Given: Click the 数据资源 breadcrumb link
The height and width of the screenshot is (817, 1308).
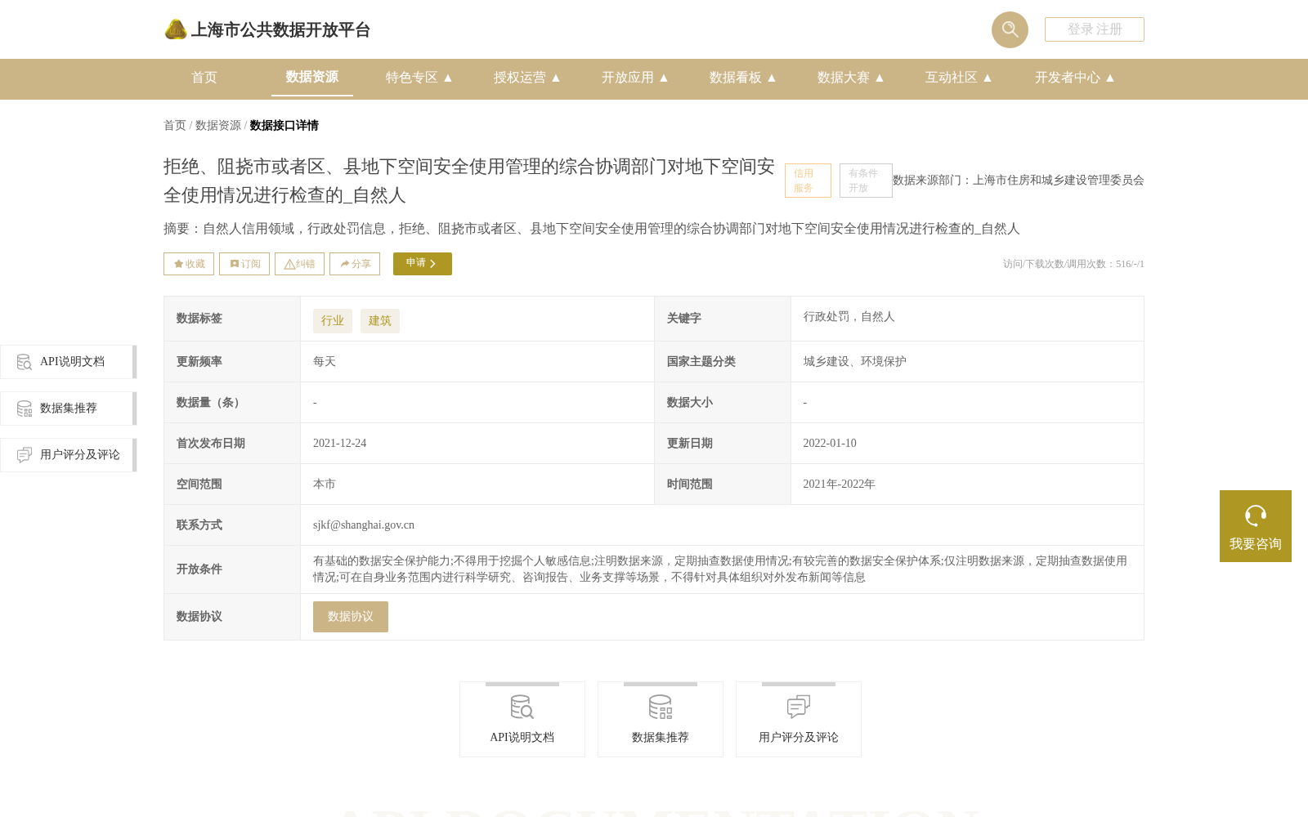Looking at the screenshot, I should (x=218, y=125).
